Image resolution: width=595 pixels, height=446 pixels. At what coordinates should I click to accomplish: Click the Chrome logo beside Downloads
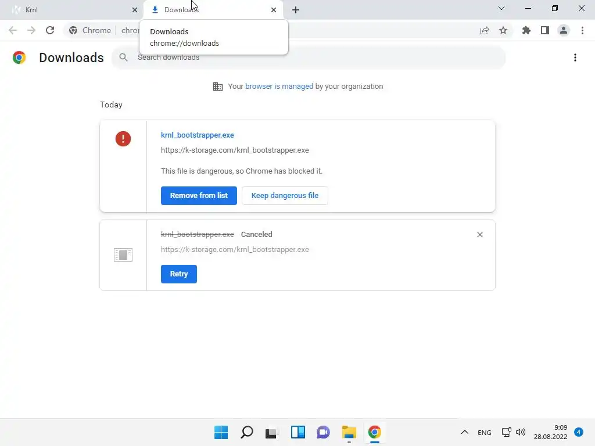(x=19, y=57)
